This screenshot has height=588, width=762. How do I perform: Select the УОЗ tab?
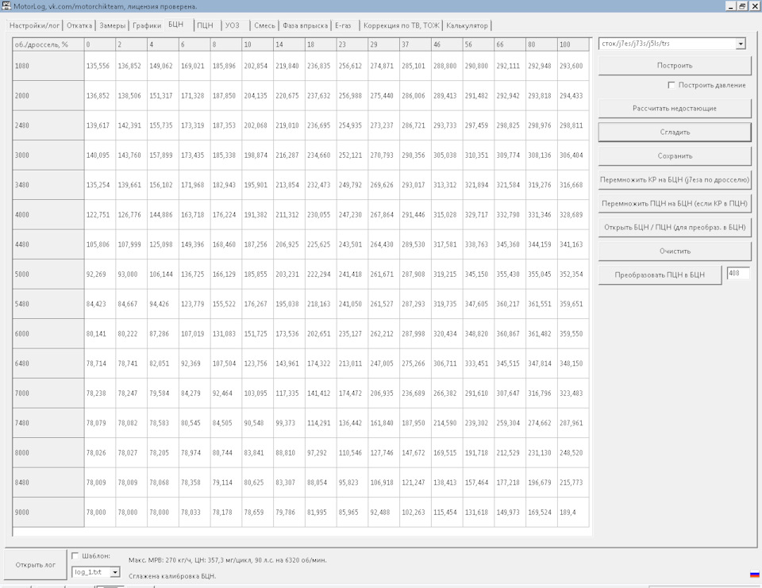click(x=233, y=25)
